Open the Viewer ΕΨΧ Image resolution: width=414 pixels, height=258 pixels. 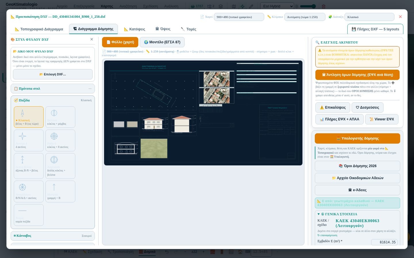382,119
